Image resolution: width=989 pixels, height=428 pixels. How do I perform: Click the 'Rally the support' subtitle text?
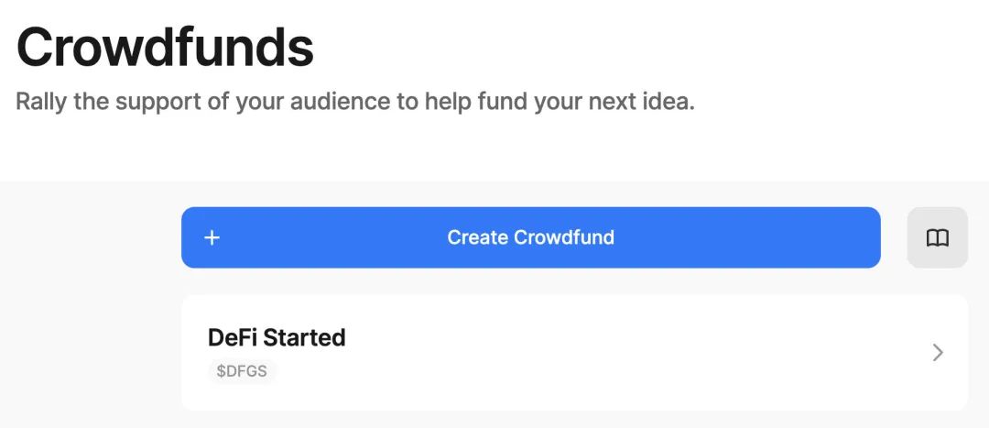355,102
